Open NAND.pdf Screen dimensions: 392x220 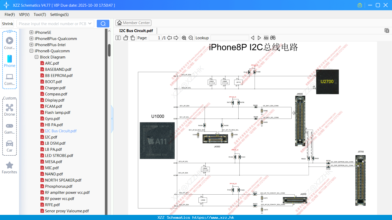pos(54,174)
